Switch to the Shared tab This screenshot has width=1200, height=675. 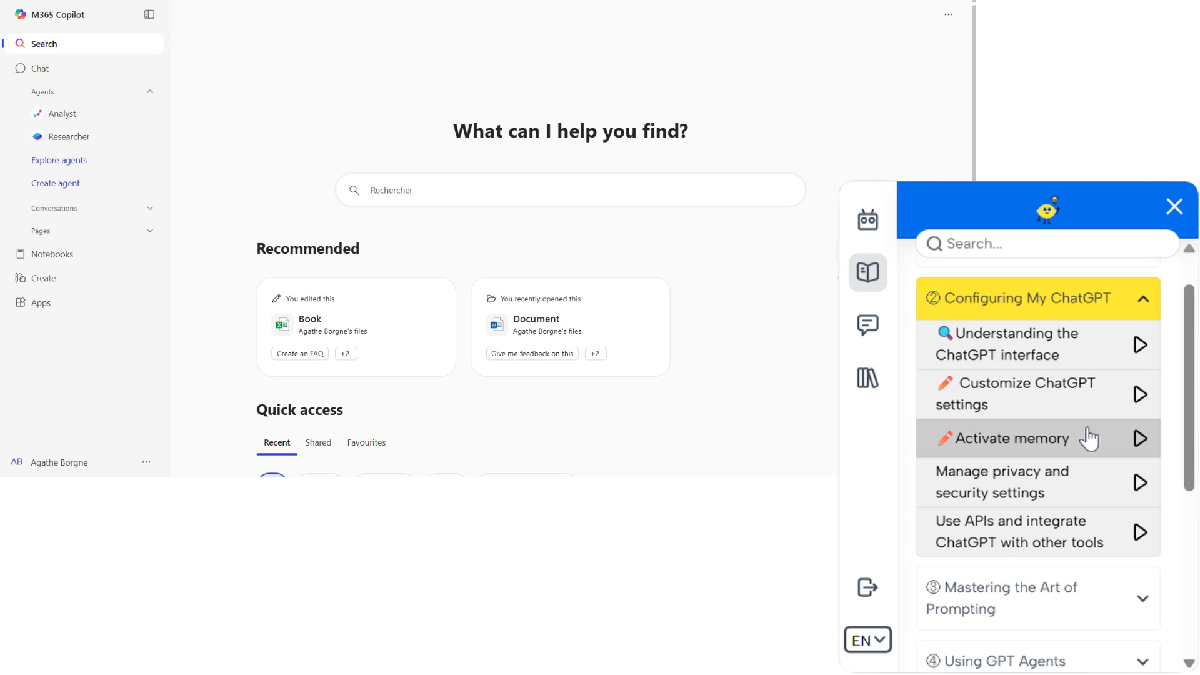(318, 442)
